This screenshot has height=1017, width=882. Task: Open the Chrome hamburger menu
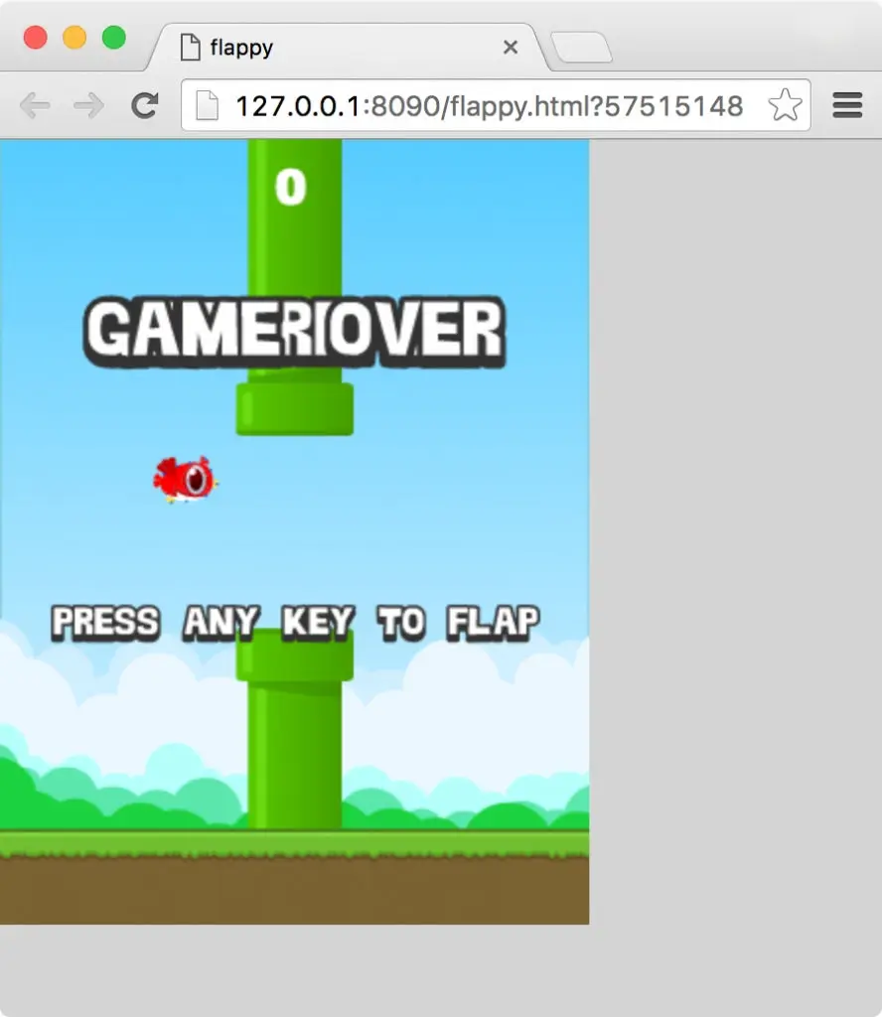point(846,105)
